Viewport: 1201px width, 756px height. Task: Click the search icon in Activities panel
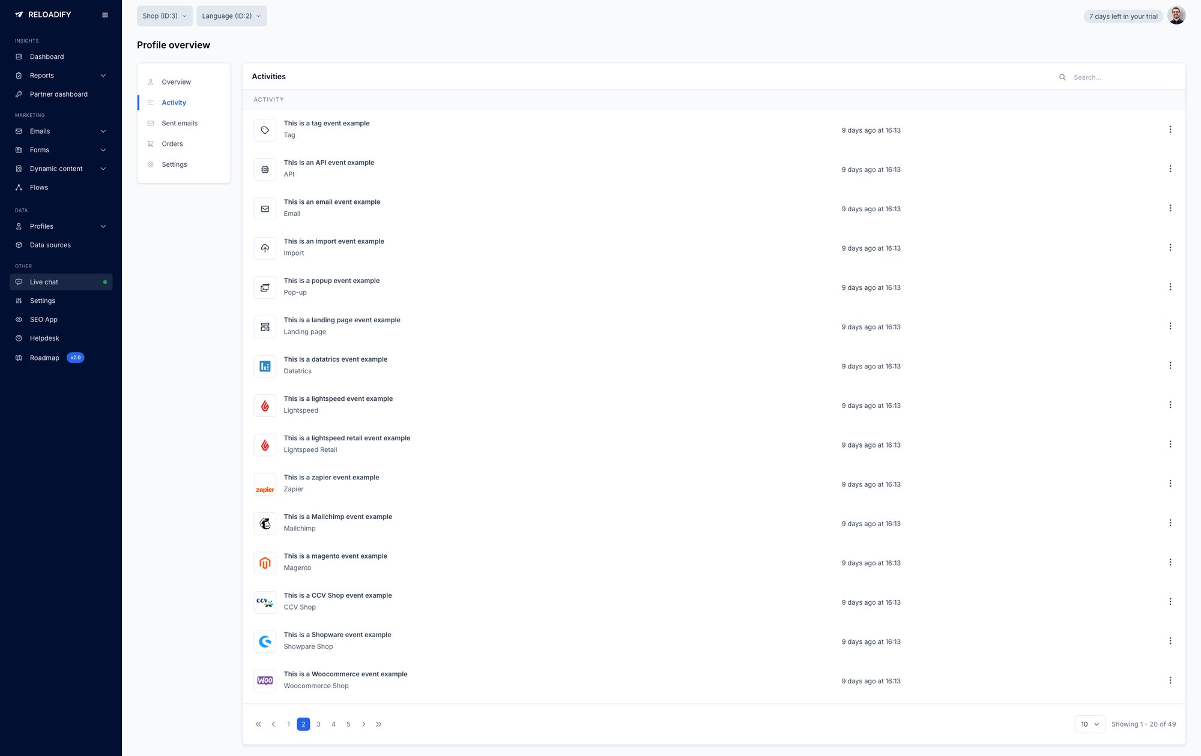click(x=1062, y=77)
